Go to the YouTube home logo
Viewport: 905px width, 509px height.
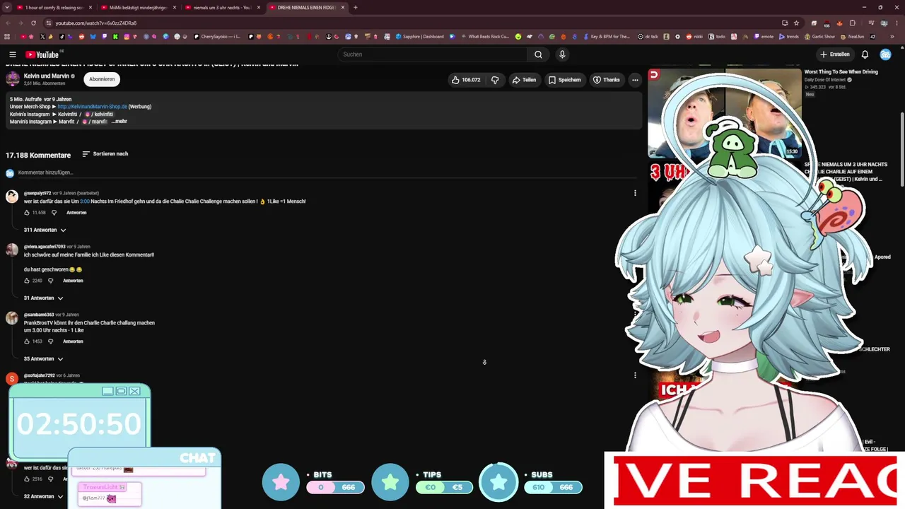[42, 54]
